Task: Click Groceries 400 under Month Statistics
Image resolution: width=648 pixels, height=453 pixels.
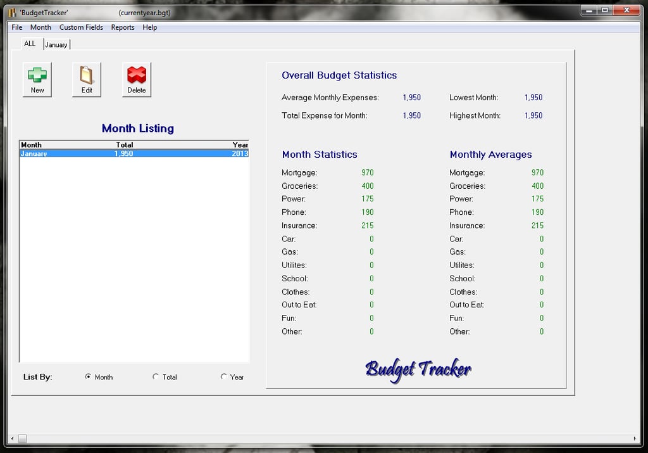Action: tap(368, 186)
